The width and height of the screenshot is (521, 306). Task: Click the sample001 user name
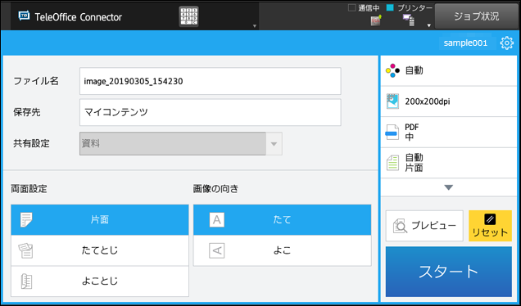coord(465,43)
